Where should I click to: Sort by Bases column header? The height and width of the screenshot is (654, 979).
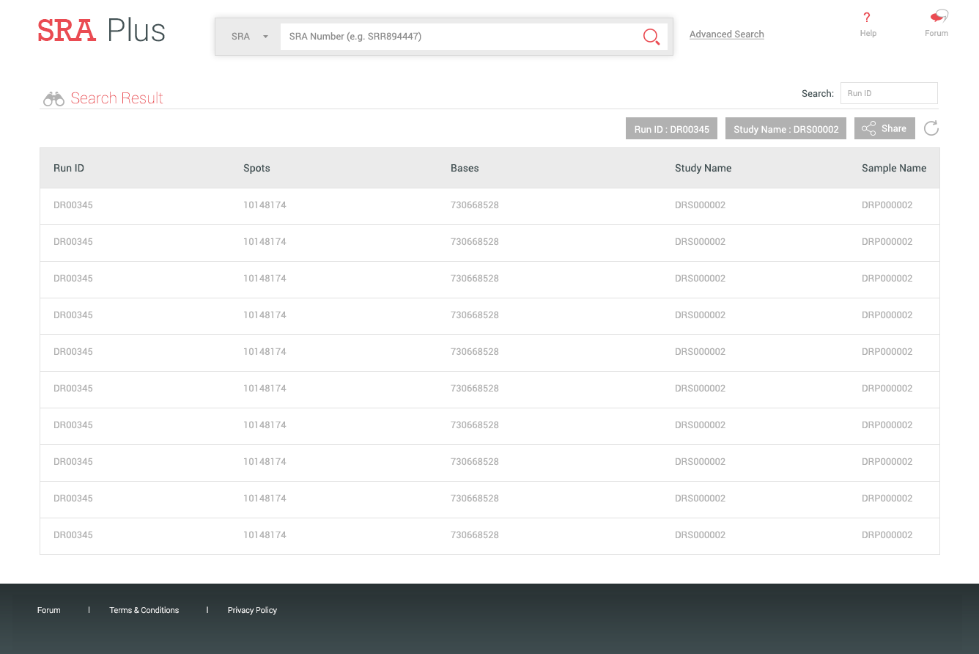coord(465,169)
